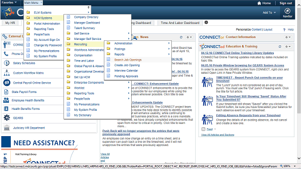Click the Layout link

[268, 30]
